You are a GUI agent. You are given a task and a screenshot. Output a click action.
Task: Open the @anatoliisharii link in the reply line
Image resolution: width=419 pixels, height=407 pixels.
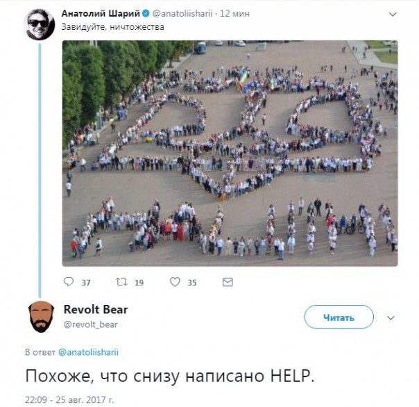click(x=88, y=352)
